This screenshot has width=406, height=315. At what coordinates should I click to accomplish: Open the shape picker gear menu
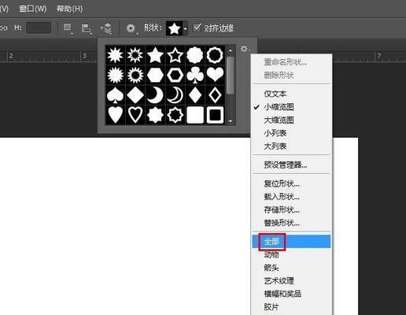(244, 49)
